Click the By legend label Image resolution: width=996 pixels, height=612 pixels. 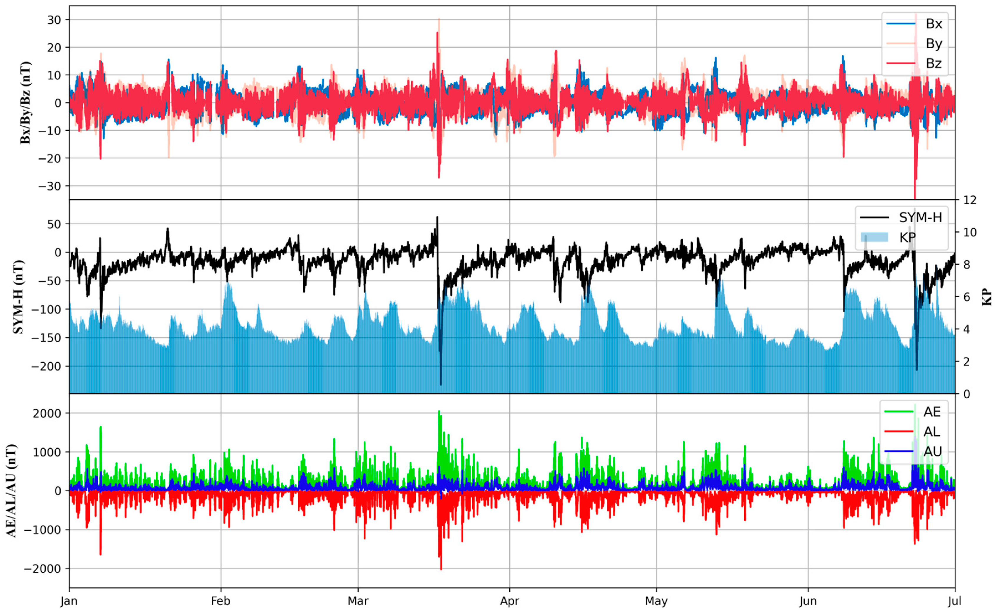point(934,44)
